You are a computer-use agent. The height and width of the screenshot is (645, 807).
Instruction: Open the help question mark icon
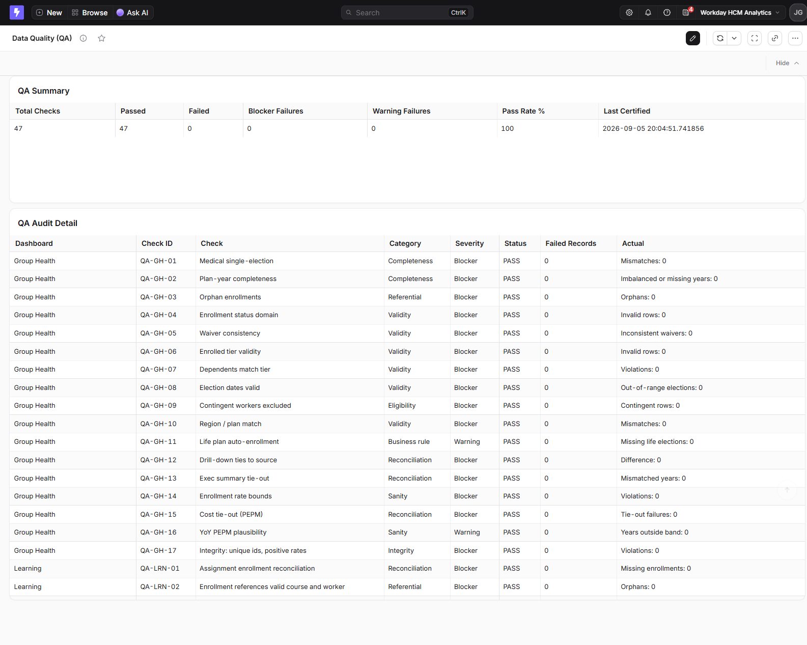[x=667, y=13]
